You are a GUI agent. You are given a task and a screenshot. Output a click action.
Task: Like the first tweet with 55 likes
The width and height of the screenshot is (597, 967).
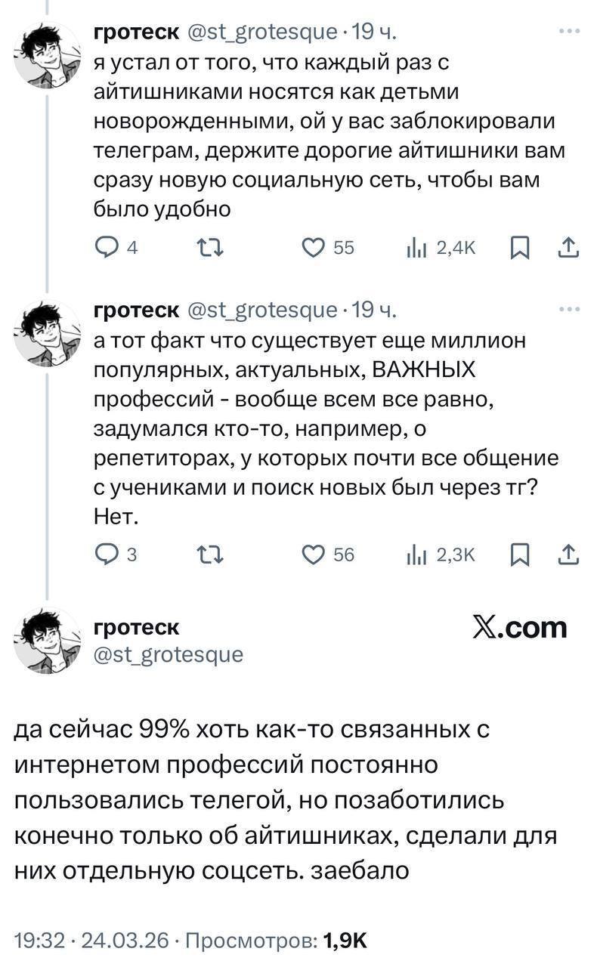point(312,247)
